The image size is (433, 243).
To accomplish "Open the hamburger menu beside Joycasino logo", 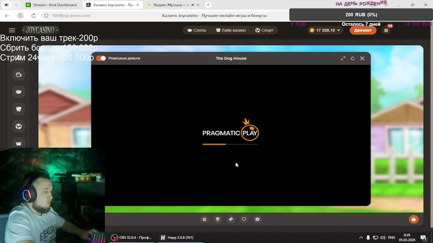I will pos(12,30).
